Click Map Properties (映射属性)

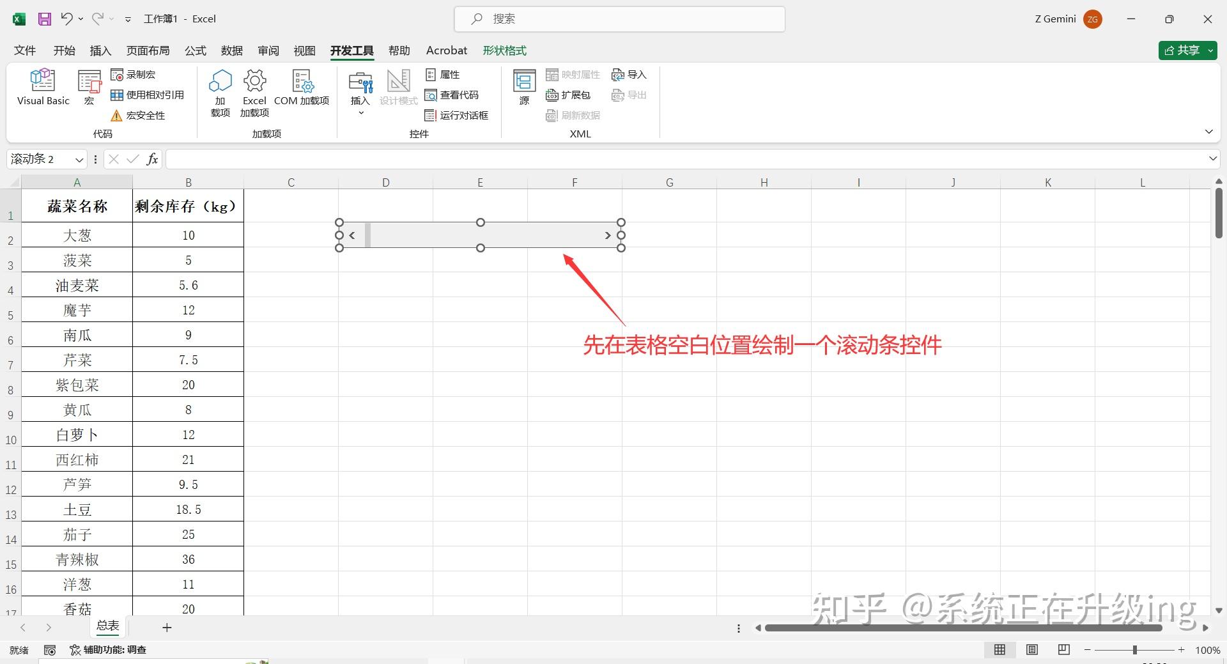(573, 75)
